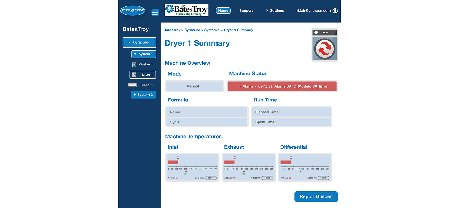Click the Inlet gauge label
Image resolution: width=459 pixels, height=208 pixels.
click(173, 147)
